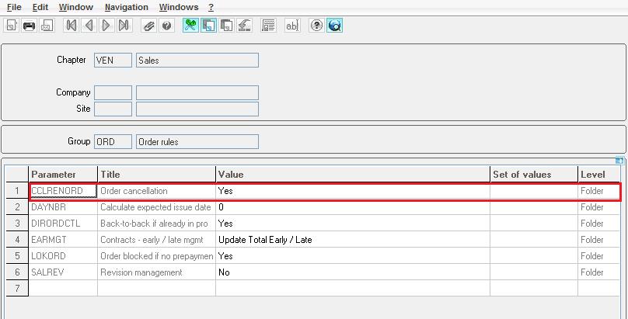Open the question mark help menu
The width and height of the screenshot is (628, 319).
click(x=211, y=7)
